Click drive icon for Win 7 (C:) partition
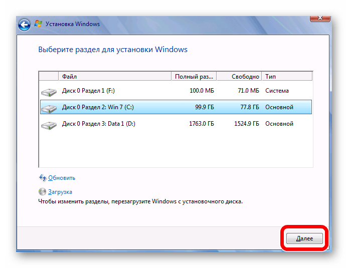 click(x=49, y=109)
